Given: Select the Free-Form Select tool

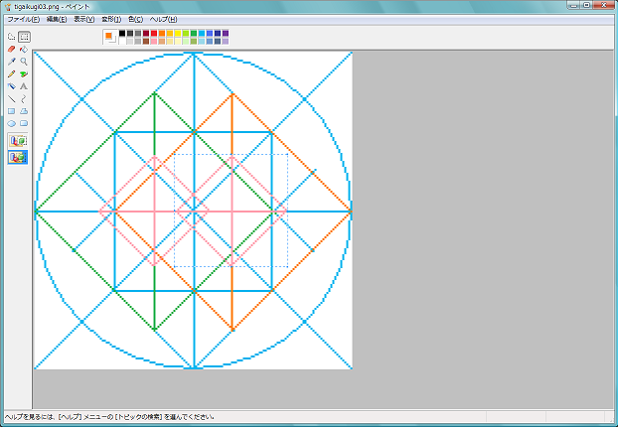Looking at the screenshot, I should [x=12, y=37].
